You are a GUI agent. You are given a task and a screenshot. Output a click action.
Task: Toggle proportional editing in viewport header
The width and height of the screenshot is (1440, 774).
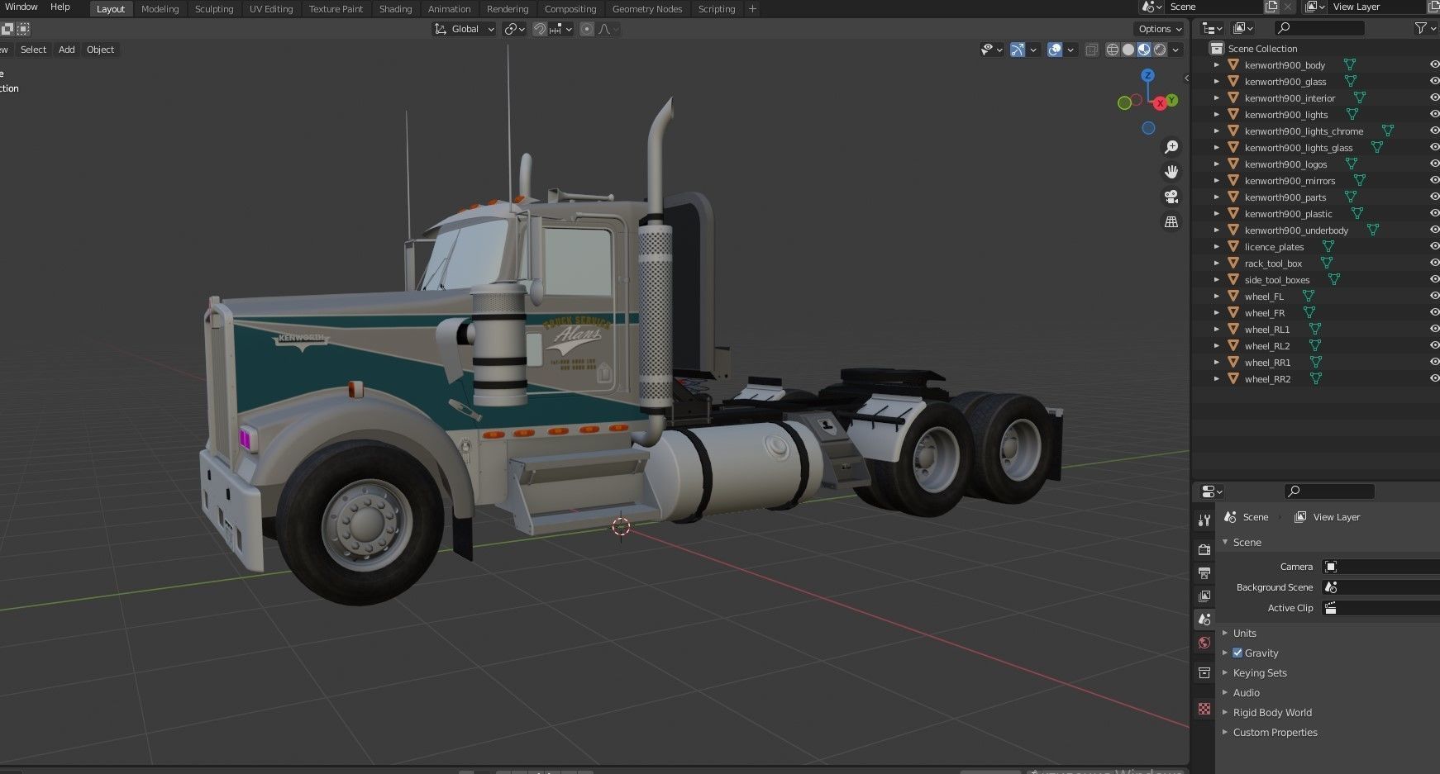click(587, 29)
